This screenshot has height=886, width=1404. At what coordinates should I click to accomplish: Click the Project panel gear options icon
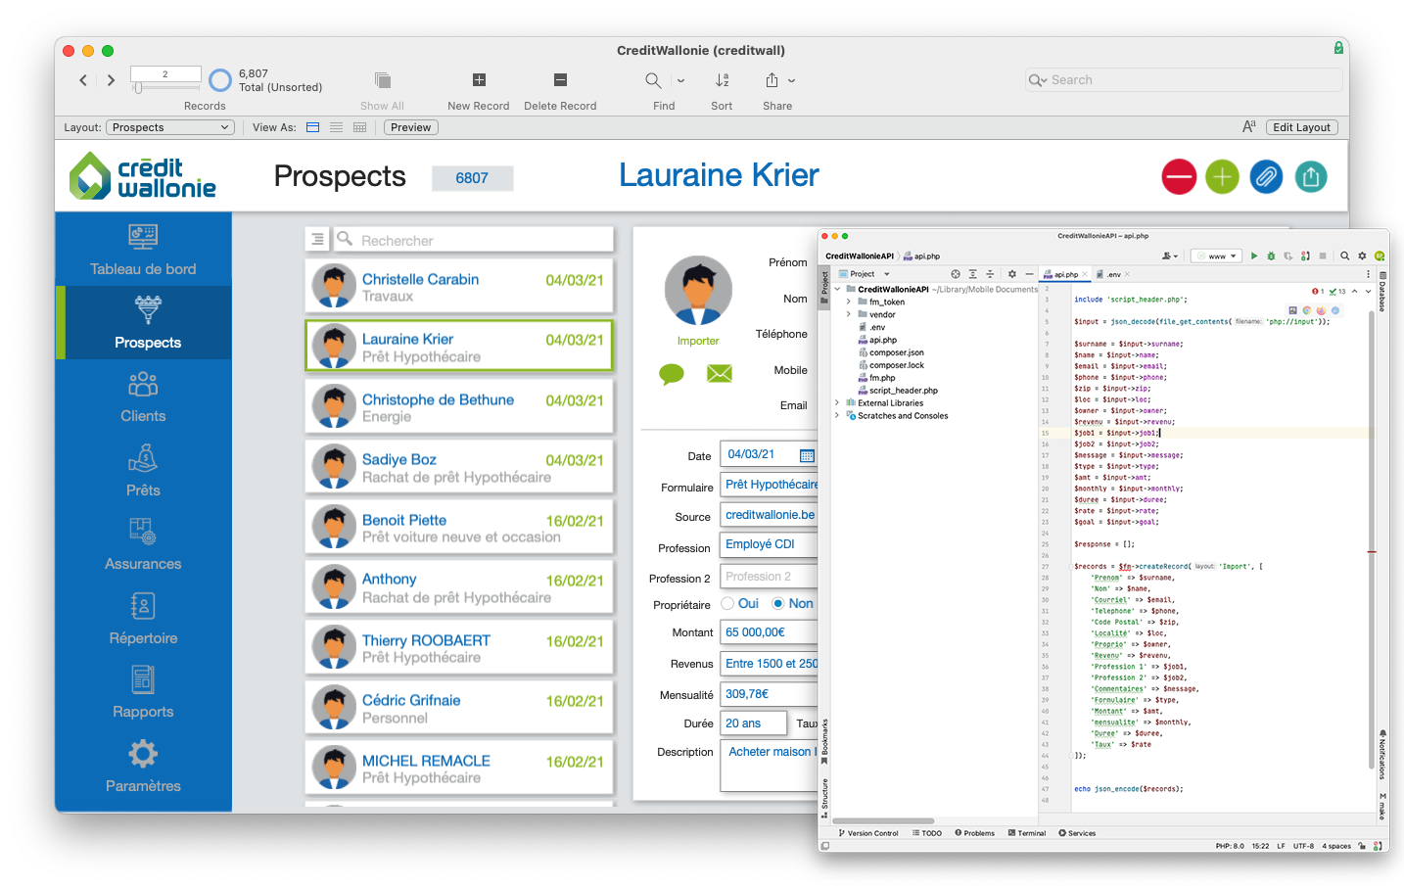1012,274
